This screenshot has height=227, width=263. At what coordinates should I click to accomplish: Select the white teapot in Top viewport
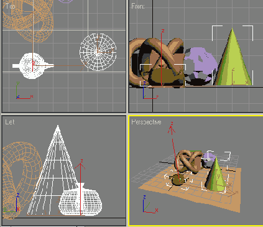click(32, 66)
